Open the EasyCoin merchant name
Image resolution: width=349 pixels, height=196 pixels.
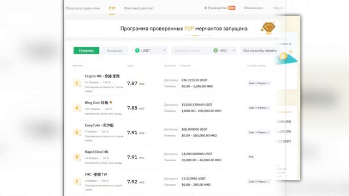click(x=99, y=125)
